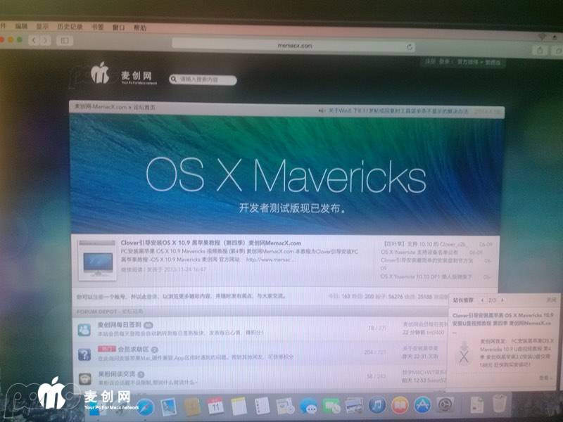Click Safari's back navigation arrow
563x422 pixels.
(x=32, y=41)
